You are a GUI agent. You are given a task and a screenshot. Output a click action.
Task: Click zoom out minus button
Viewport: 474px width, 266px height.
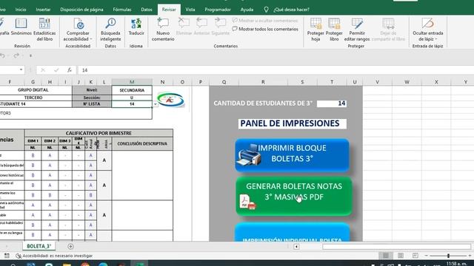[426, 256]
